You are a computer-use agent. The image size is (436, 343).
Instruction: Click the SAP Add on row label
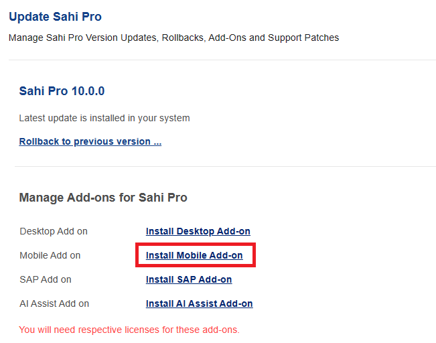coord(46,279)
